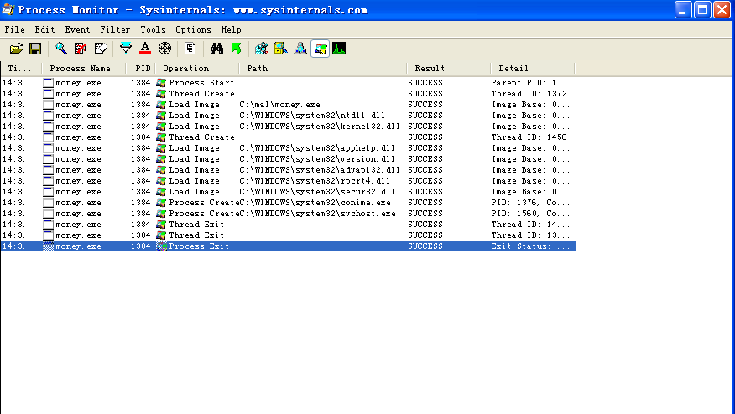Toggle event capture with the magnifier icon
Viewport: 735px width, 414px height.
pos(61,49)
